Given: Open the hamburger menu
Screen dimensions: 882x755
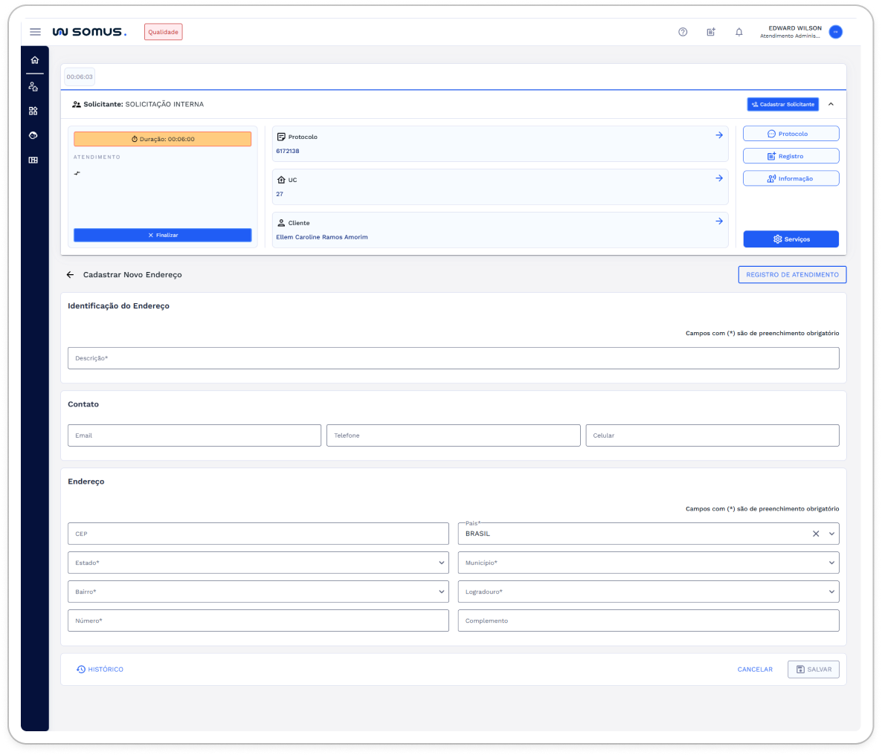Looking at the screenshot, I should (35, 32).
